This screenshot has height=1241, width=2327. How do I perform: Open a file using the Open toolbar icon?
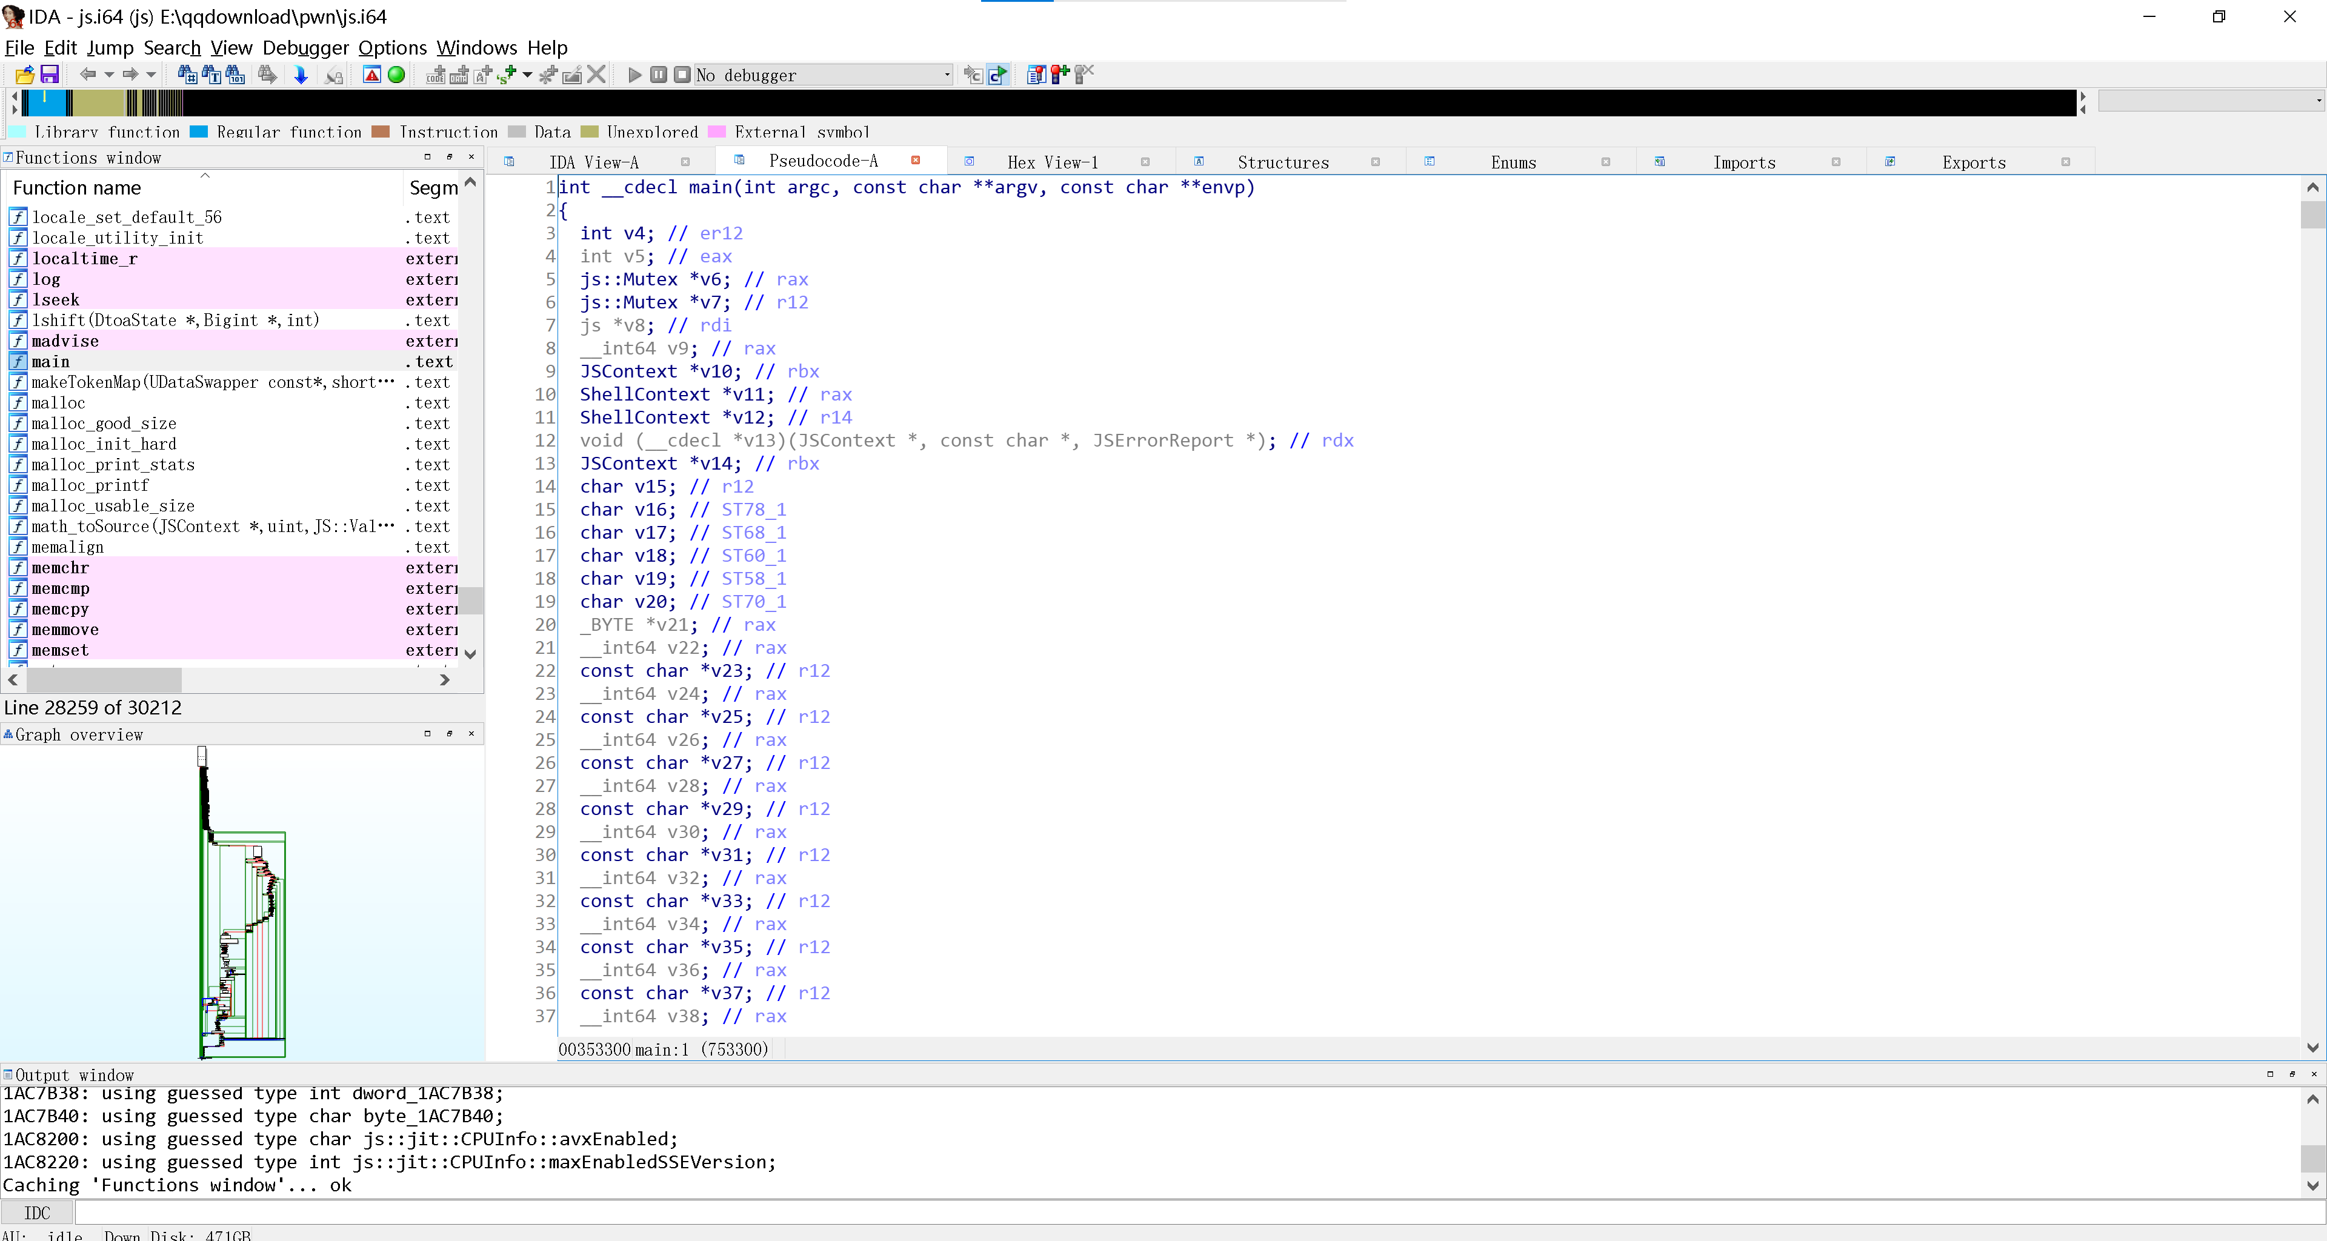tap(24, 75)
